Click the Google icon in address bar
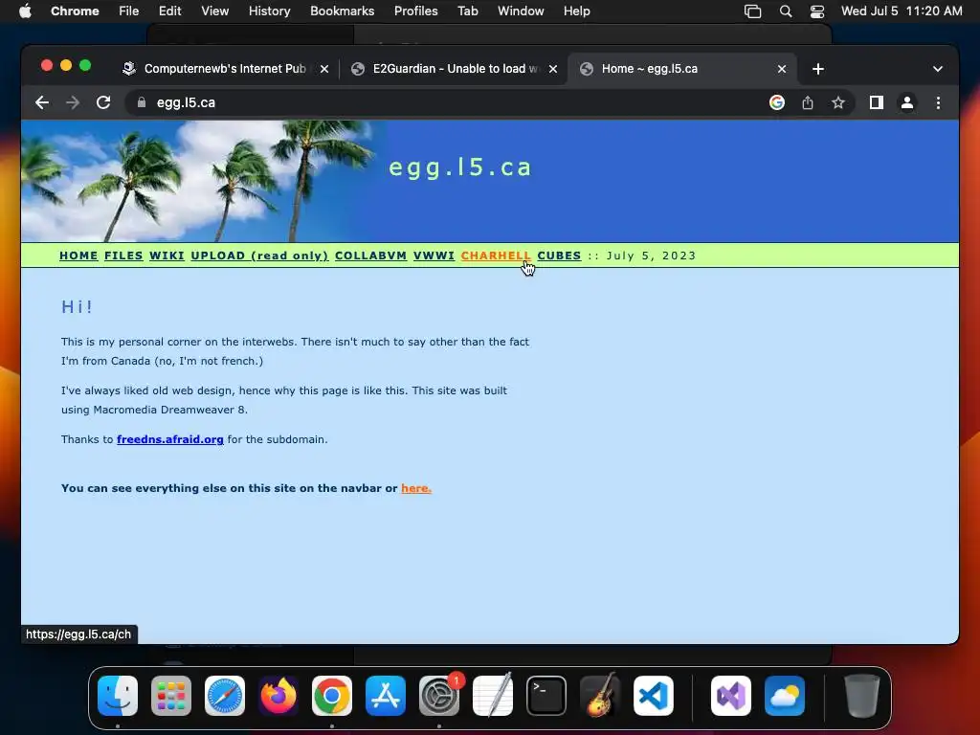The width and height of the screenshot is (980, 735). point(777,102)
